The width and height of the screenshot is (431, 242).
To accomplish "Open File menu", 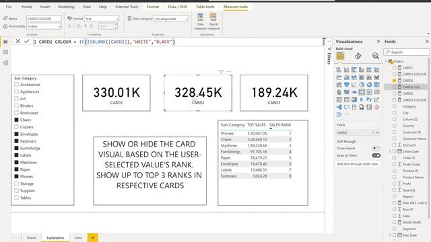I will click(x=9, y=7).
